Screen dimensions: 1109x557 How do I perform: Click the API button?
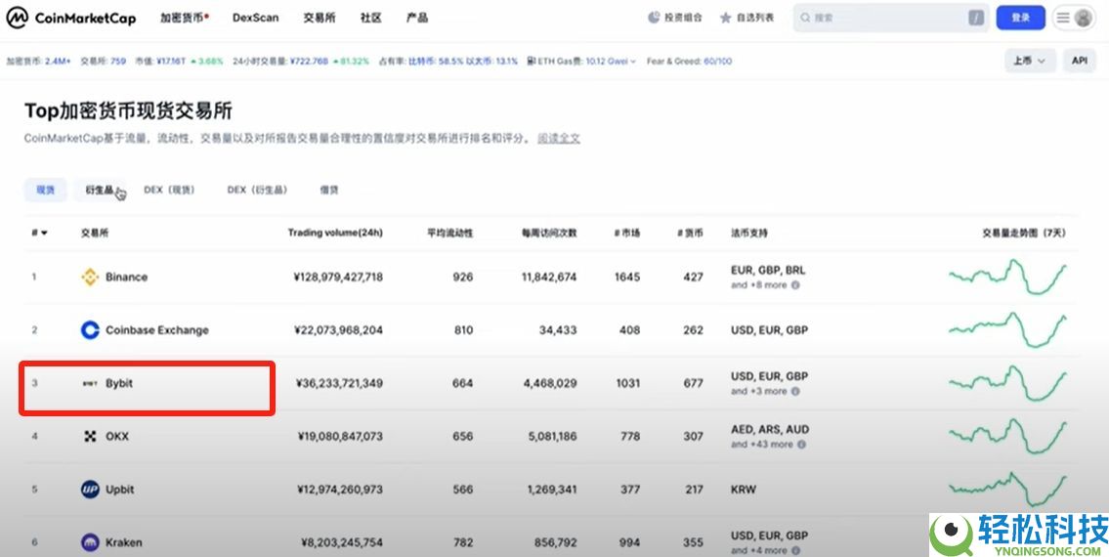pyautogui.click(x=1080, y=61)
